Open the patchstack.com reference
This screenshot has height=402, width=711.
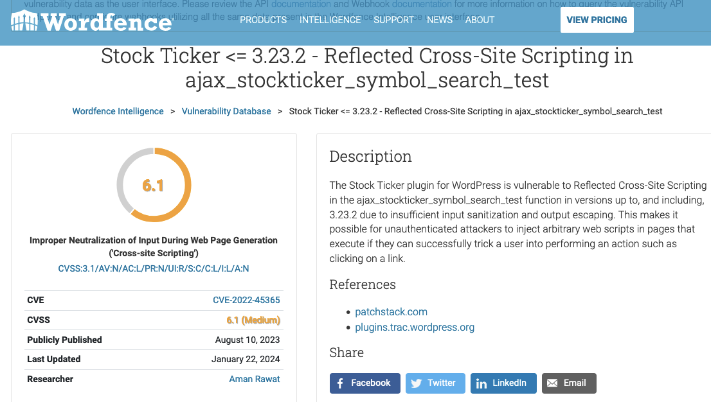pyautogui.click(x=391, y=312)
